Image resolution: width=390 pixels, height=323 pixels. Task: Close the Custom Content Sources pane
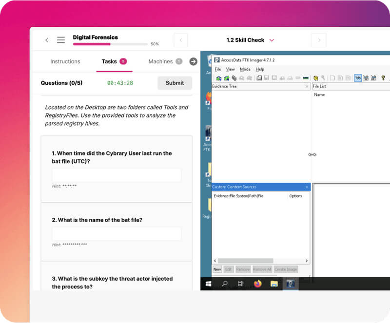click(307, 187)
